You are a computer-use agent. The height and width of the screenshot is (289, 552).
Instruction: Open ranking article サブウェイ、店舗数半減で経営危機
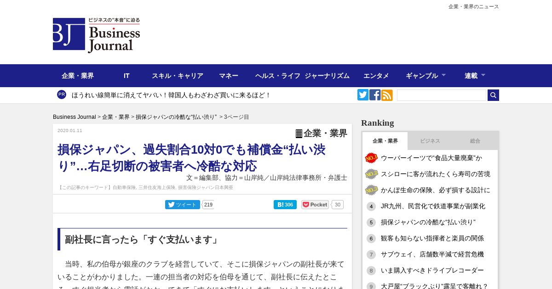pyautogui.click(x=432, y=255)
